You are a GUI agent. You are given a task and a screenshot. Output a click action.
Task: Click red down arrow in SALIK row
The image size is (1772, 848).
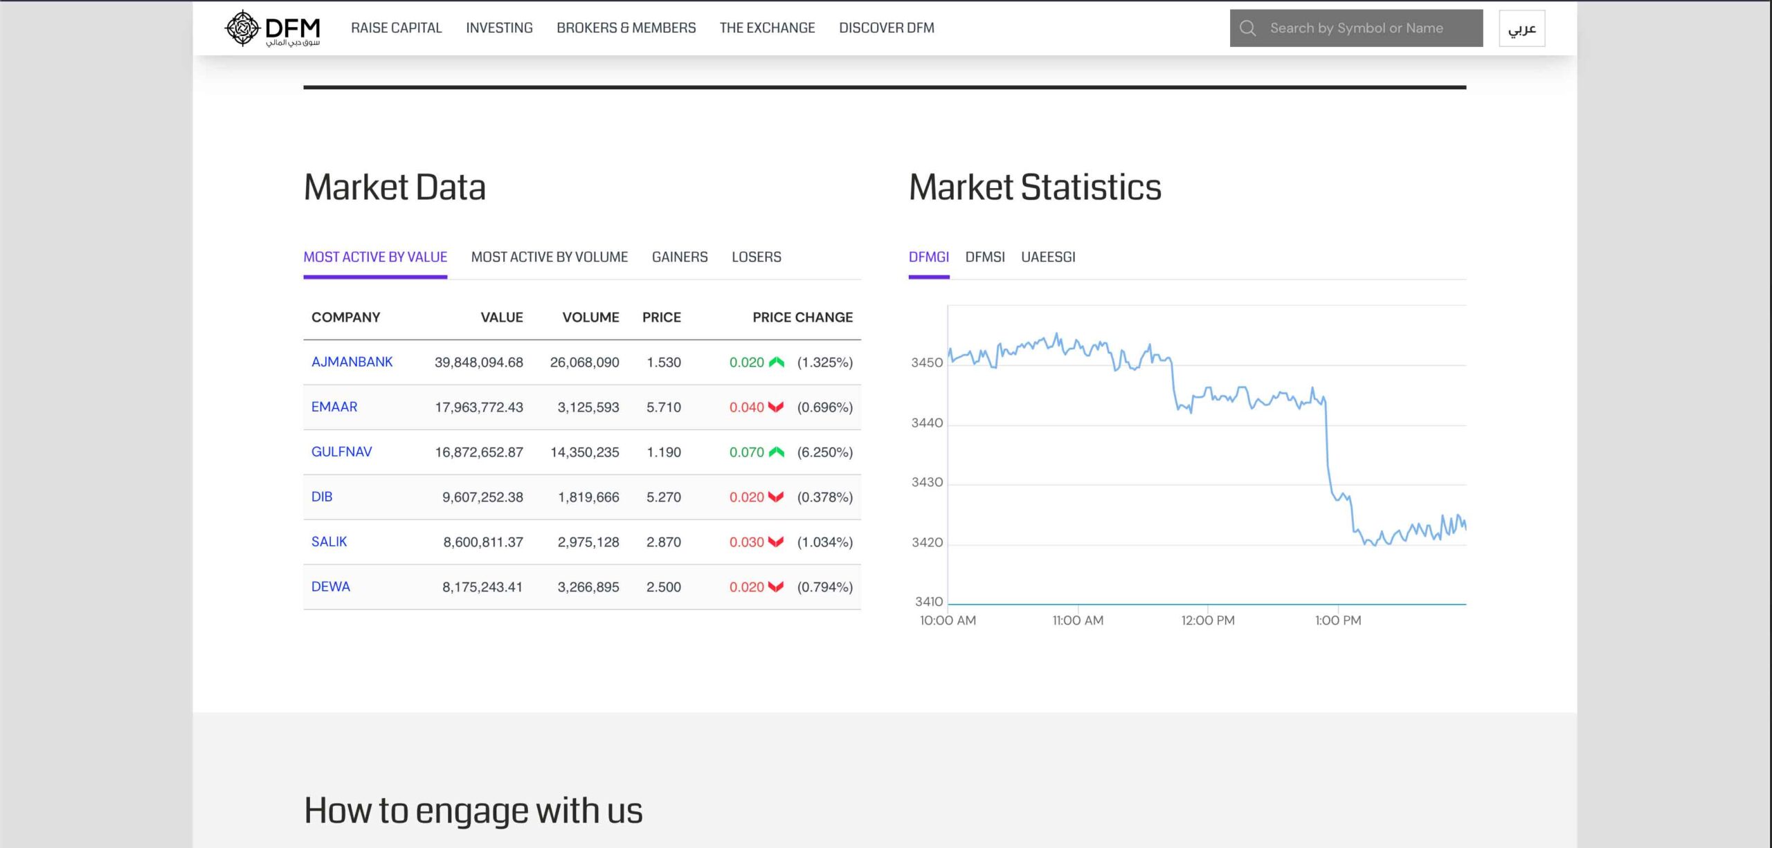click(776, 542)
